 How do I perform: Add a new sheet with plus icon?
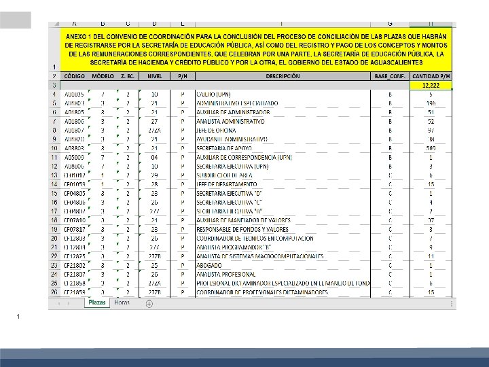coord(149,304)
